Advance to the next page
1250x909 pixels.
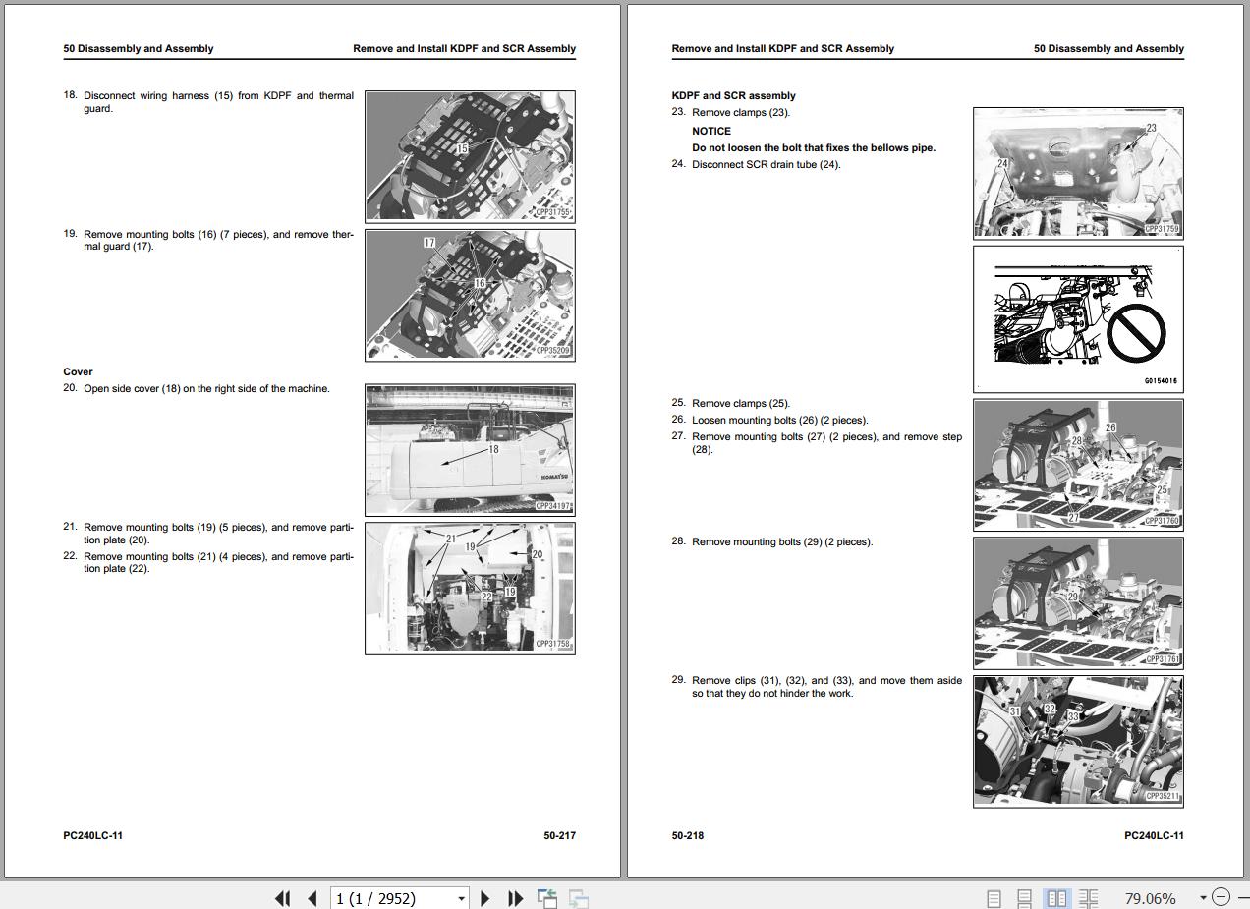[484, 898]
